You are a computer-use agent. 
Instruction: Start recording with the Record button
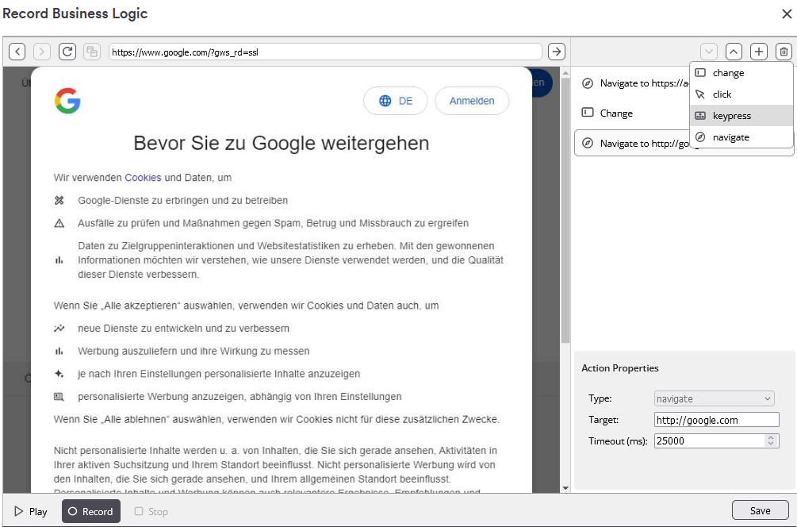tap(91, 511)
